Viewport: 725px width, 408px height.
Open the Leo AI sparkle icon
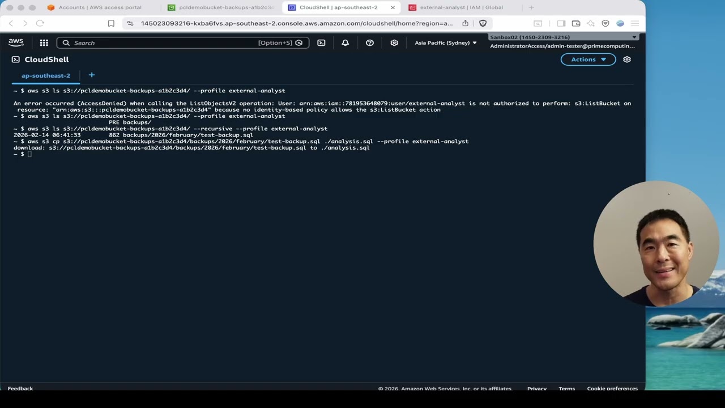point(591,23)
